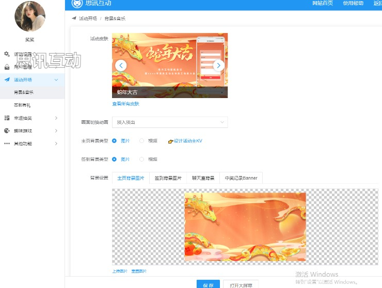Open the profile avatar picture
382x288 pixels.
point(30,16)
